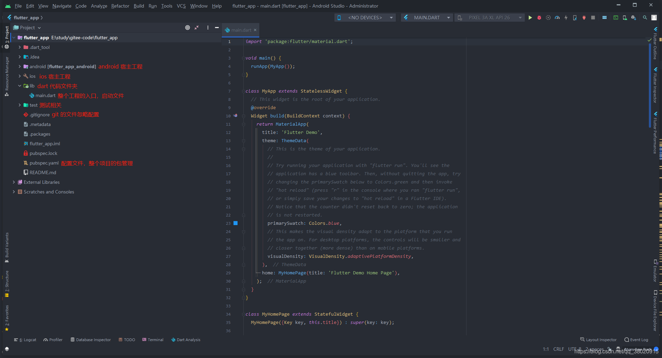The image size is (662, 358).
Task: Open the terminal-style green toolbar icon
Action: 616,18
